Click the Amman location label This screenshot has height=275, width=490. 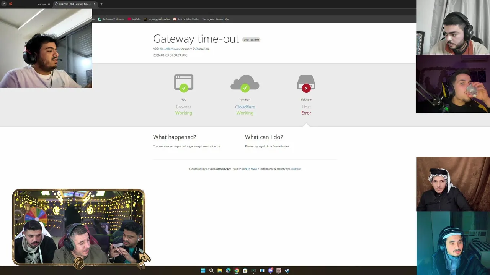point(245,100)
